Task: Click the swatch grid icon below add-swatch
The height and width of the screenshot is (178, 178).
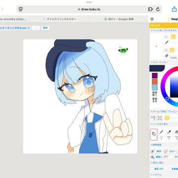Action: click(155, 100)
